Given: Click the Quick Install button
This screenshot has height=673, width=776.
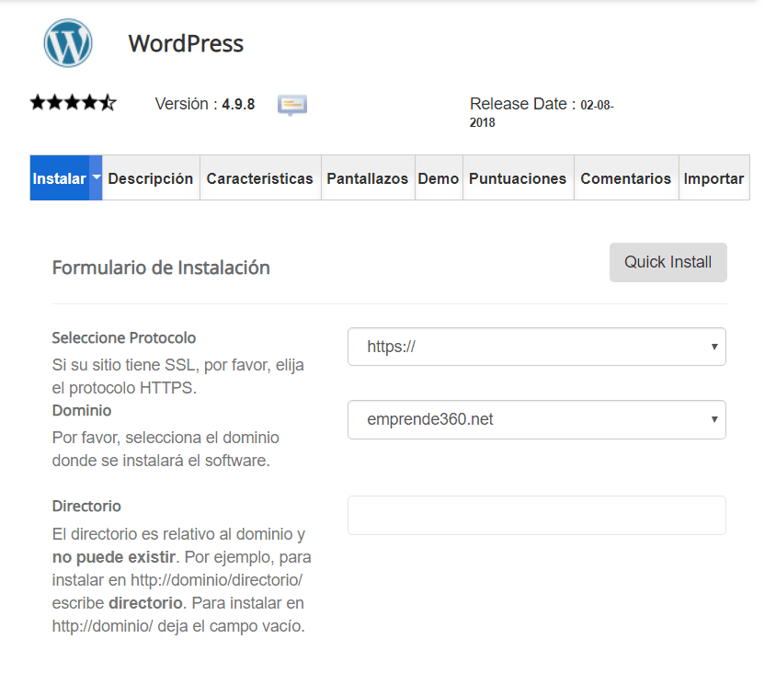Looking at the screenshot, I should tap(668, 262).
